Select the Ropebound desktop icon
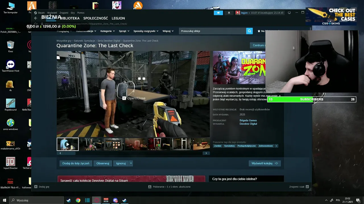Screen dimensions: 364x204 pyautogui.click(x=11, y=105)
